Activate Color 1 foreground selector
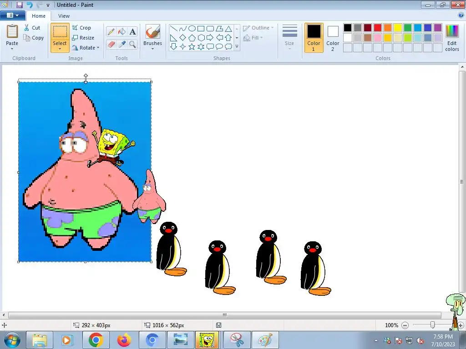 click(314, 38)
